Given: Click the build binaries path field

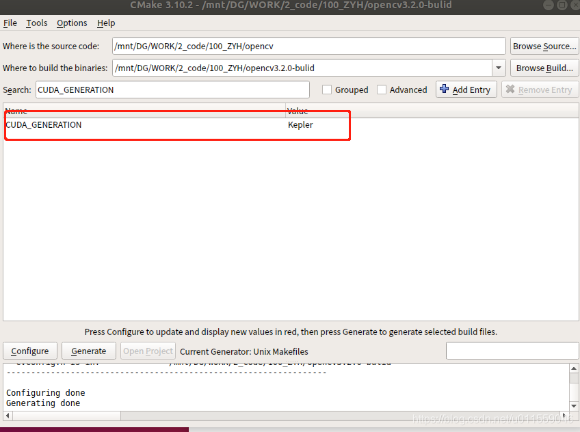Looking at the screenshot, I should tap(302, 68).
